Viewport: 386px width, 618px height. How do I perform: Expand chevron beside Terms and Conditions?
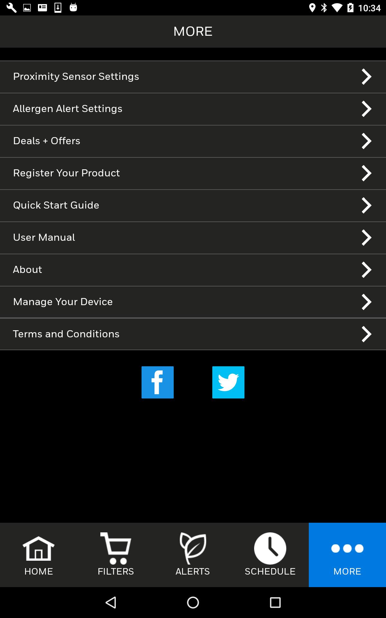pos(367,334)
